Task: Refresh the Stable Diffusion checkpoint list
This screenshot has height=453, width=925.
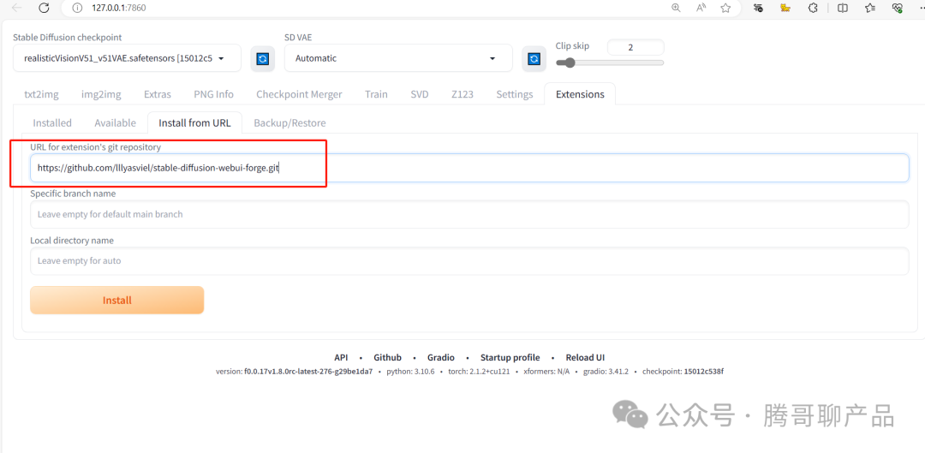Action: click(262, 59)
